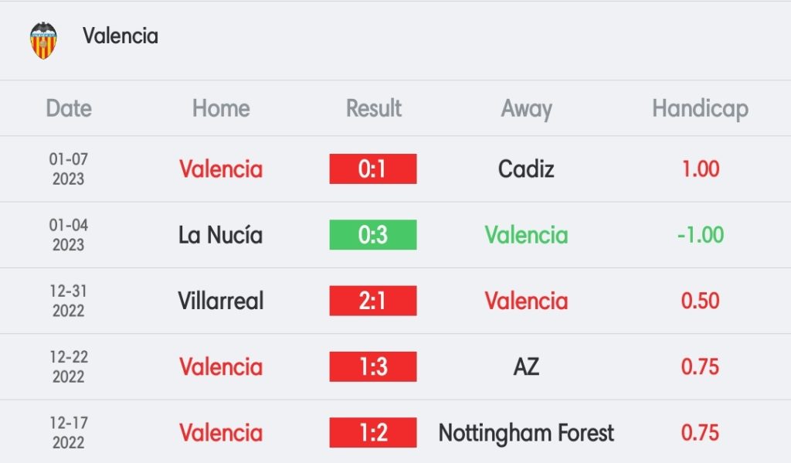Click the Result column header
Viewport: 791px width, 463px height.
point(373,108)
